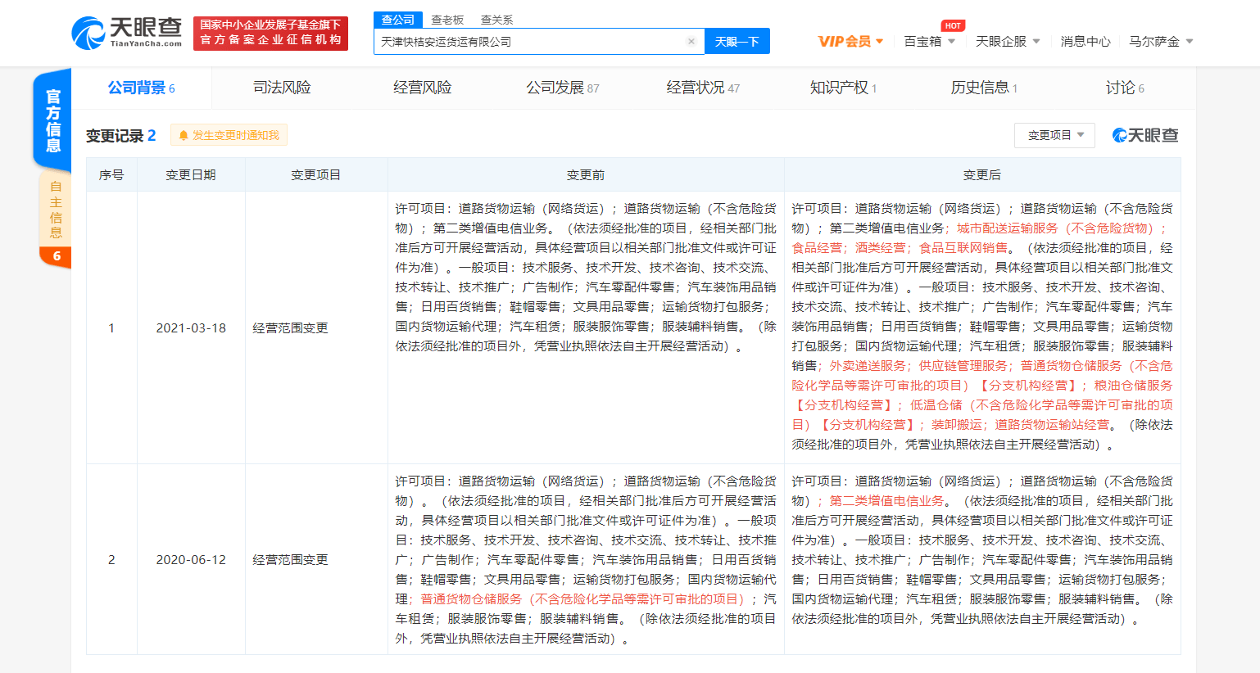The height and width of the screenshot is (673, 1260).
Task: Click the Tianyancha watermark logo above the table
Action: tap(1144, 136)
